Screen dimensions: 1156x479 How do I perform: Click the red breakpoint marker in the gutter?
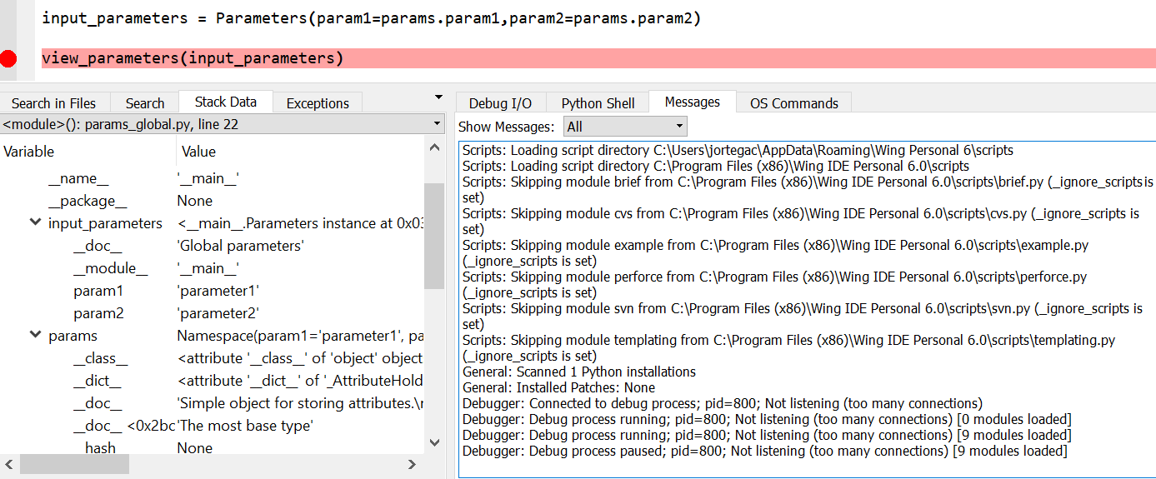pos(9,58)
